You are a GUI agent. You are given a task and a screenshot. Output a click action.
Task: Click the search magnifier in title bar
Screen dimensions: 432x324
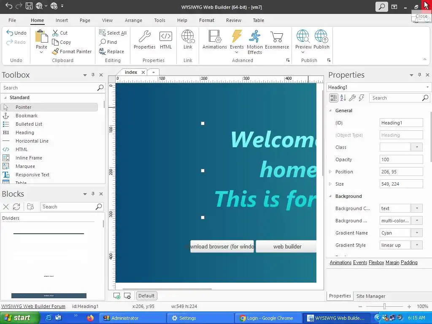tap(381, 6)
